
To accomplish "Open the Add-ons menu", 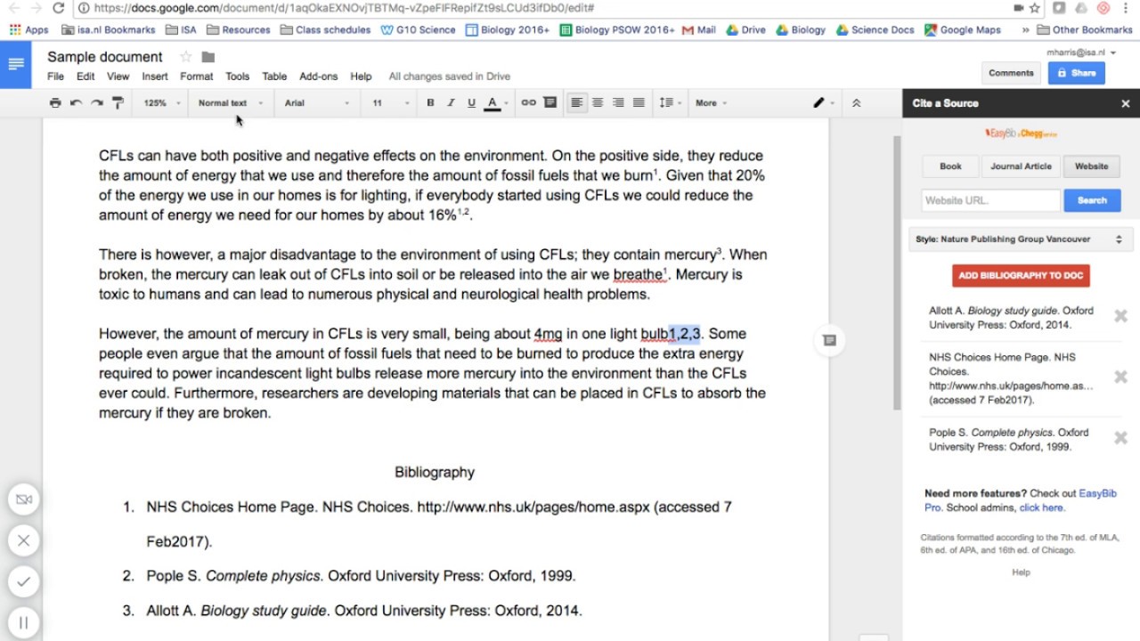I will 319,77.
